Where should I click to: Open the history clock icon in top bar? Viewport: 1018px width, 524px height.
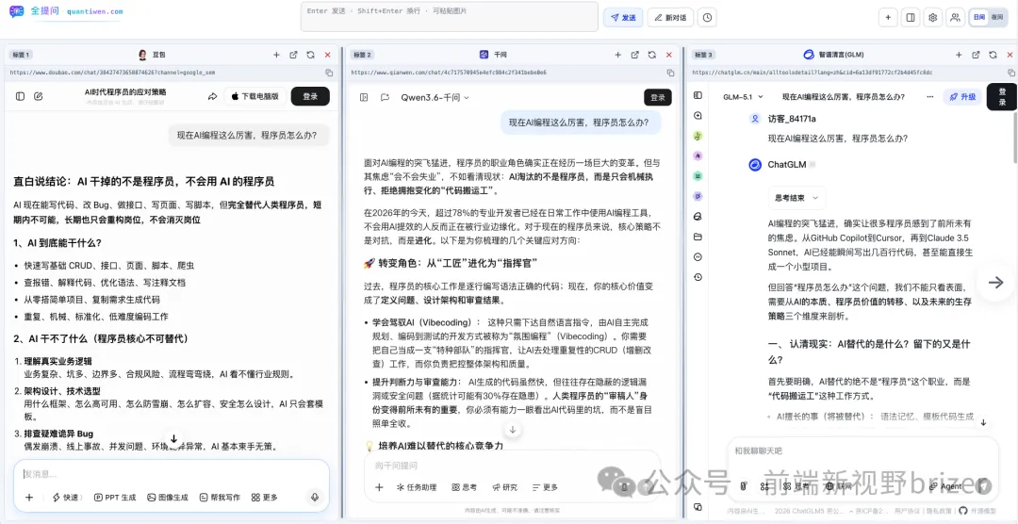[x=707, y=18]
